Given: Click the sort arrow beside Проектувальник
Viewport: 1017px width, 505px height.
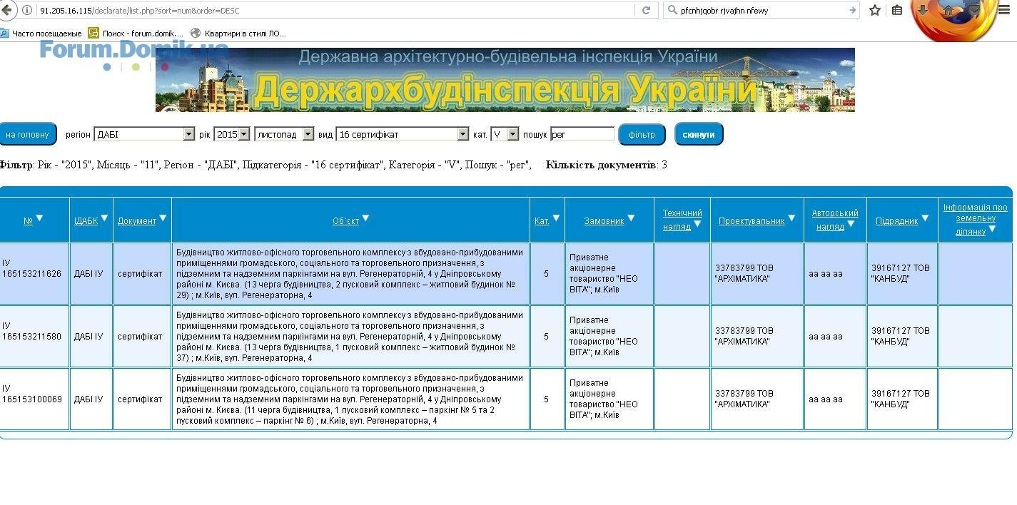Looking at the screenshot, I should (x=791, y=218).
